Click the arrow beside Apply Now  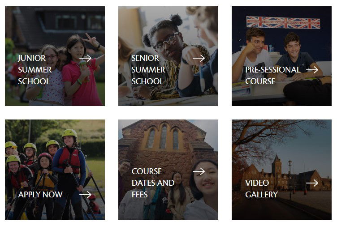85,195
